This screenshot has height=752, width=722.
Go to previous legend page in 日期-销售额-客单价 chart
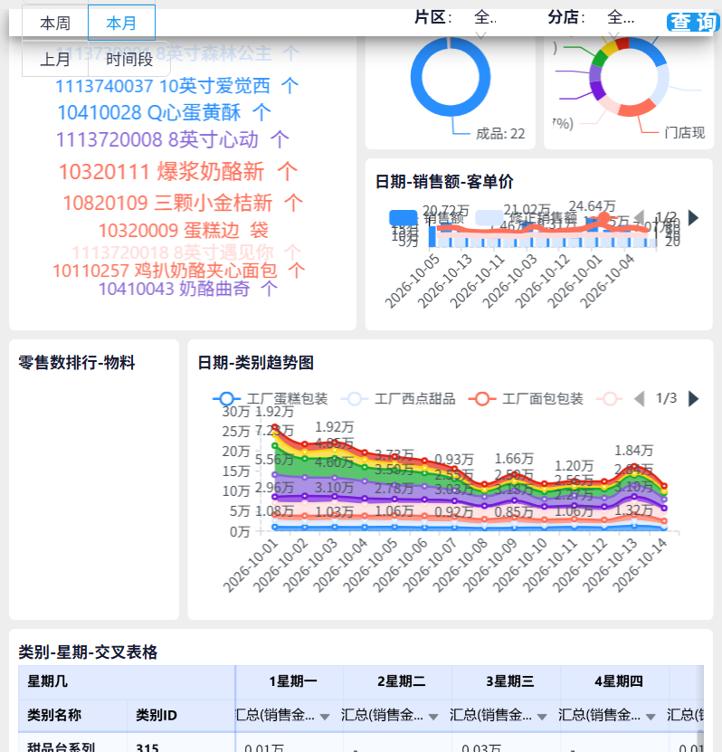tap(639, 218)
